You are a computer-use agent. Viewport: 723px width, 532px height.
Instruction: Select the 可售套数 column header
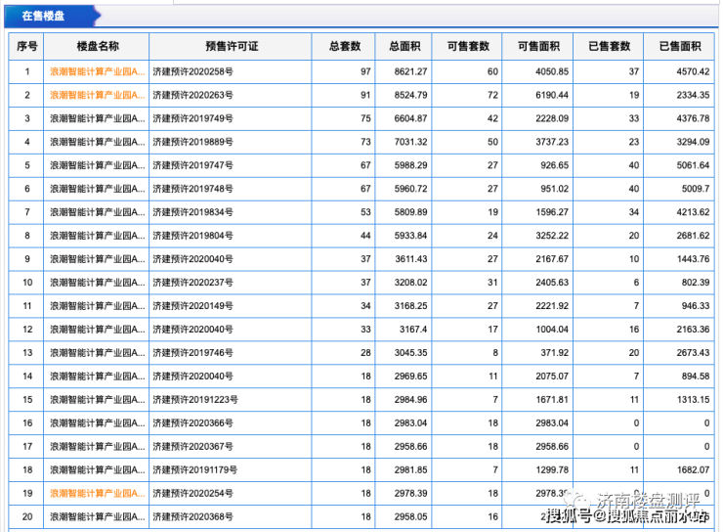(467, 46)
